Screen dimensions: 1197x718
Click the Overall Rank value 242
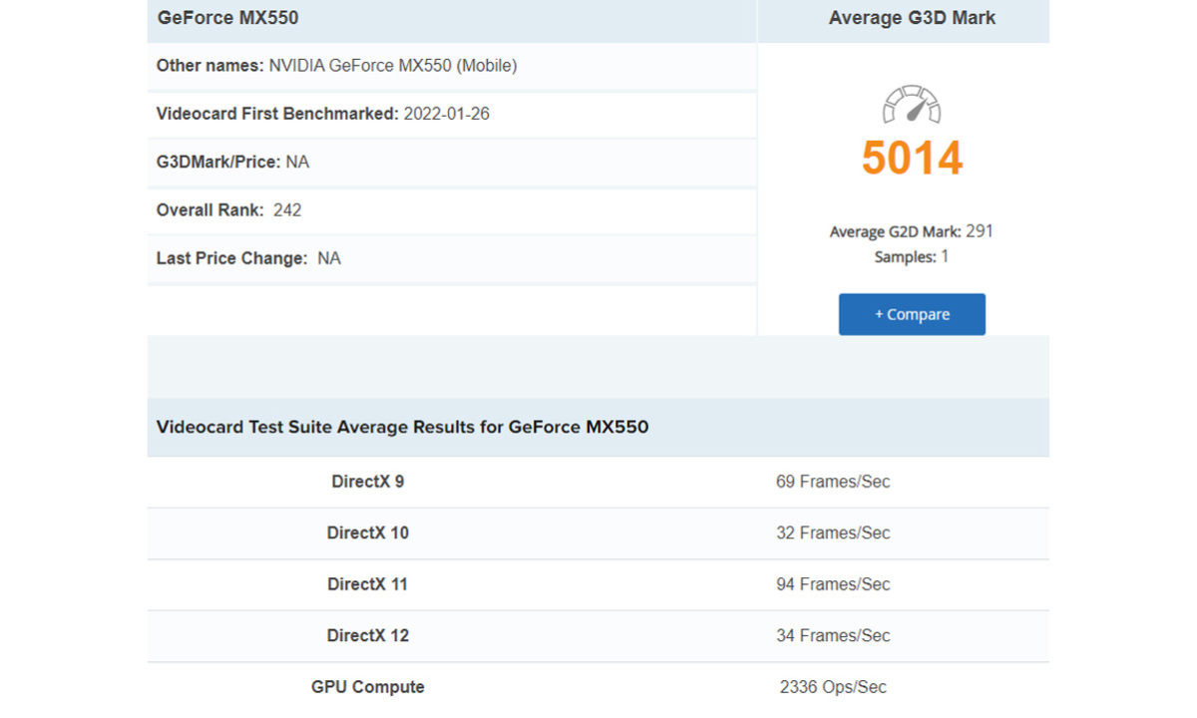287,210
